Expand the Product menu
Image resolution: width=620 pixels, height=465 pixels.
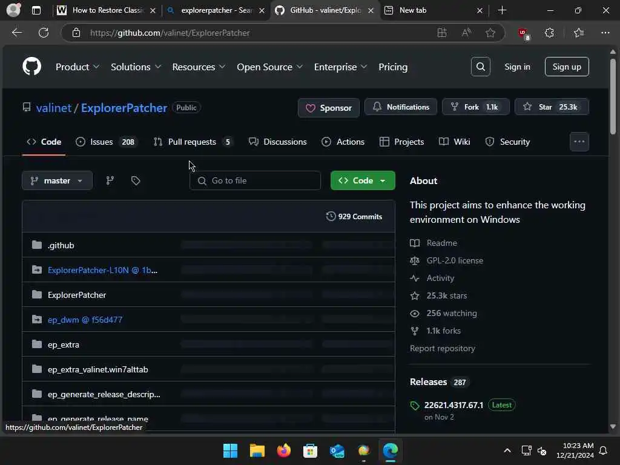[x=77, y=67]
